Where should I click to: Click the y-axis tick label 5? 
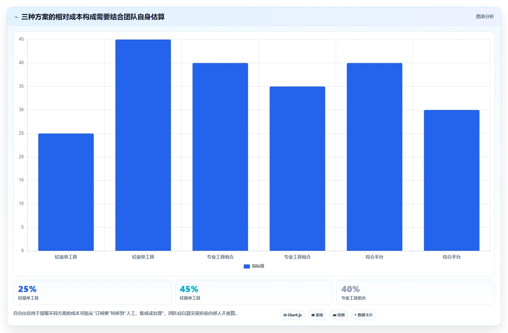(x=23, y=227)
